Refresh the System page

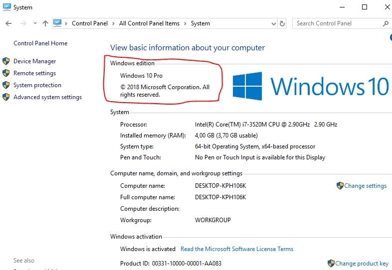click(282, 23)
